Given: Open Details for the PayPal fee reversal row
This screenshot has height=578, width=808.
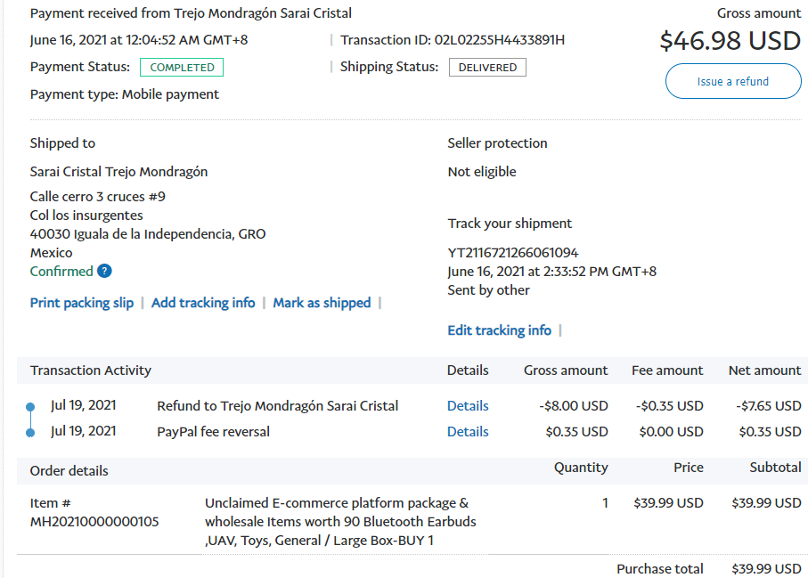Looking at the screenshot, I should click(x=468, y=432).
